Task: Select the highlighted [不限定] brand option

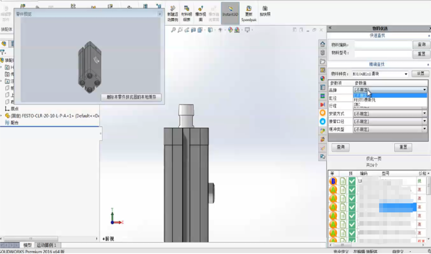Action: coord(390,95)
